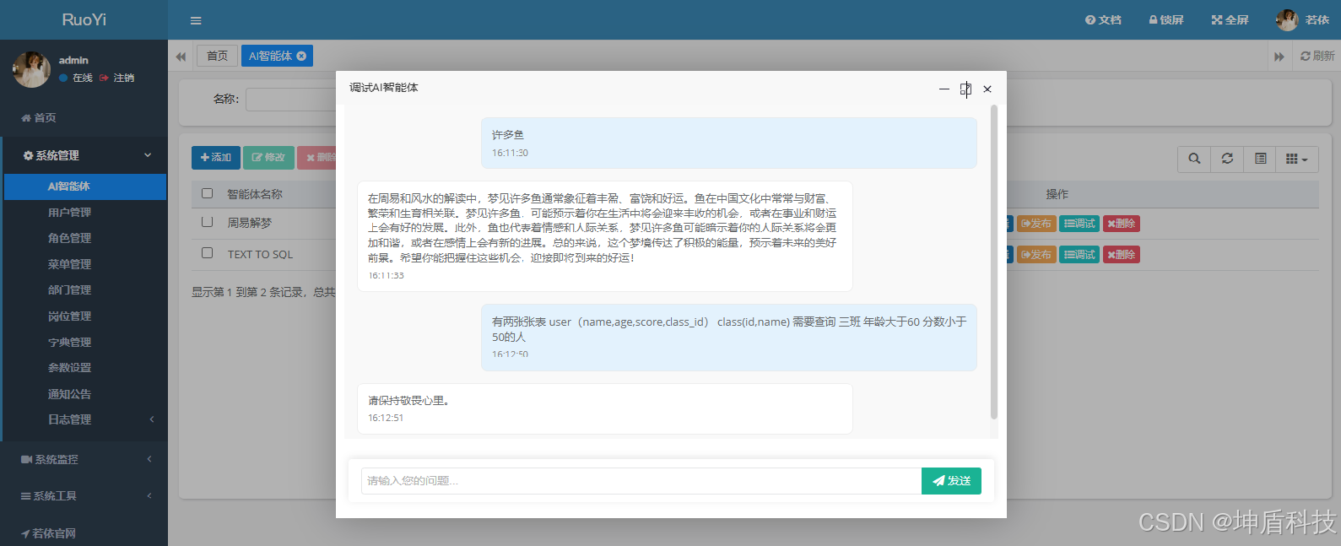Open the 文档 documentation link

(x=1103, y=19)
